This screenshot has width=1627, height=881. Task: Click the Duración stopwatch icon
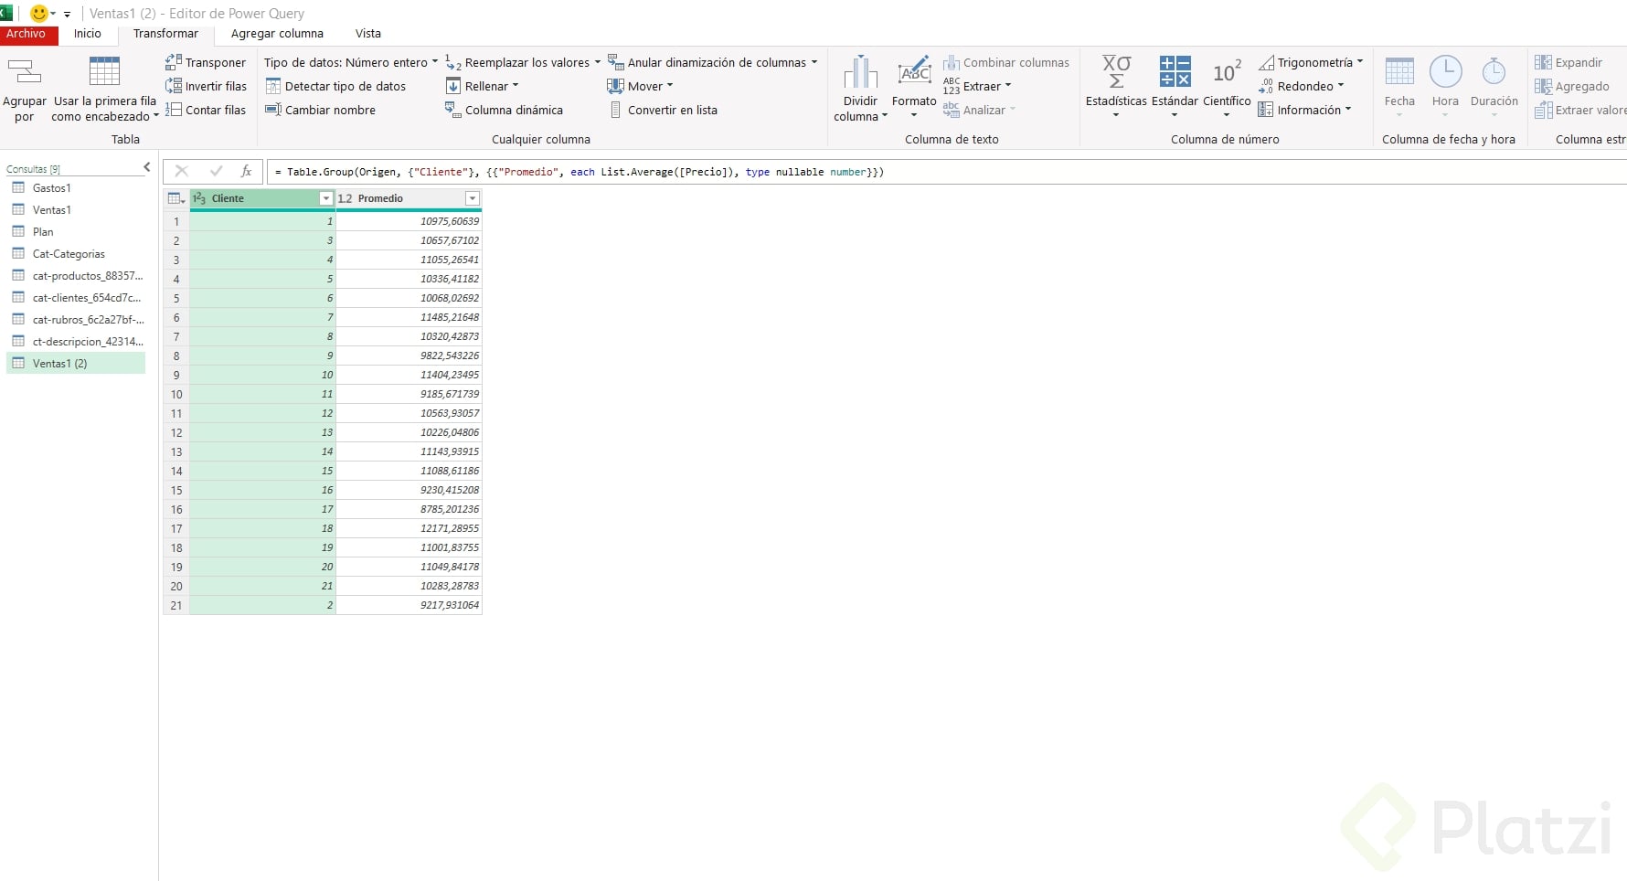pos(1494,71)
